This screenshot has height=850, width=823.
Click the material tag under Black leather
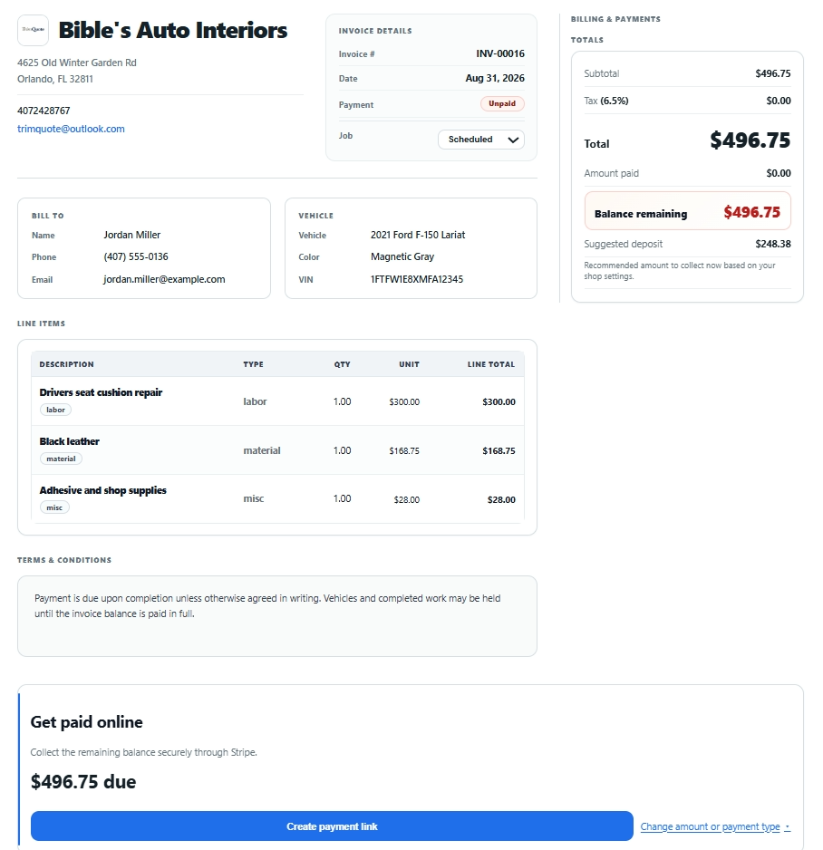pyautogui.click(x=61, y=459)
